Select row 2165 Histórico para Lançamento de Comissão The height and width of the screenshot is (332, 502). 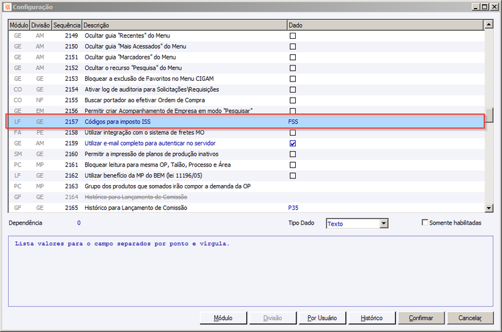pos(246,208)
